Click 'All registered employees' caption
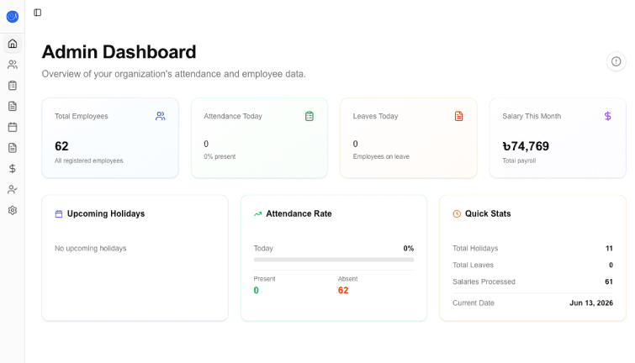 [x=88, y=160]
